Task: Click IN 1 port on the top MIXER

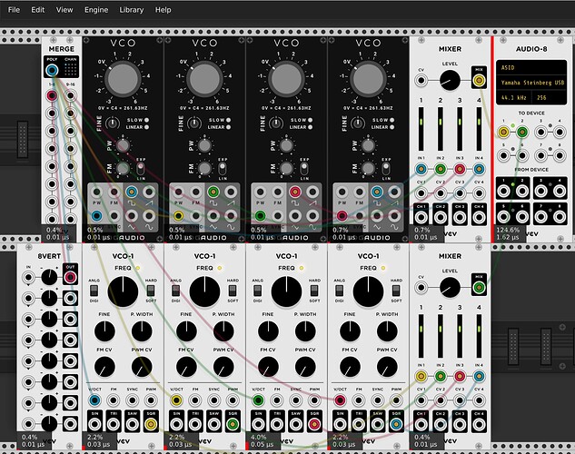Action: click(x=421, y=169)
